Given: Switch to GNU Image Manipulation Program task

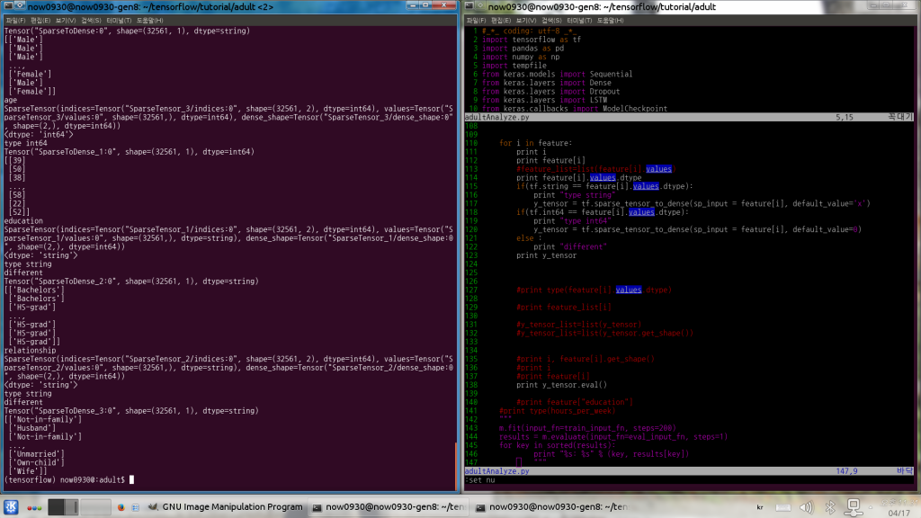Looking at the screenshot, I should (223, 508).
